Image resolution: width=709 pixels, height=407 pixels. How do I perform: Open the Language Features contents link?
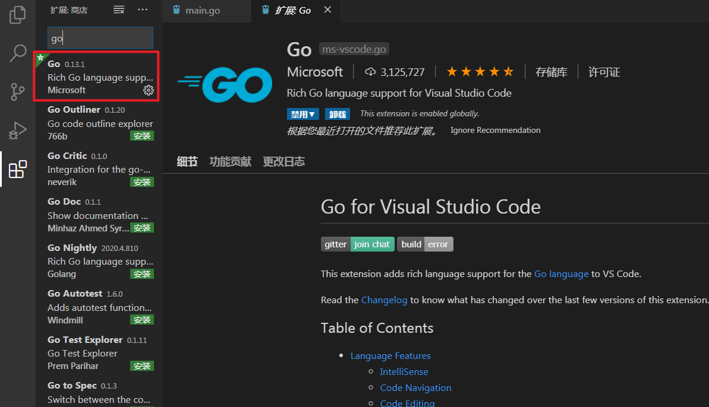click(x=390, y=355)
